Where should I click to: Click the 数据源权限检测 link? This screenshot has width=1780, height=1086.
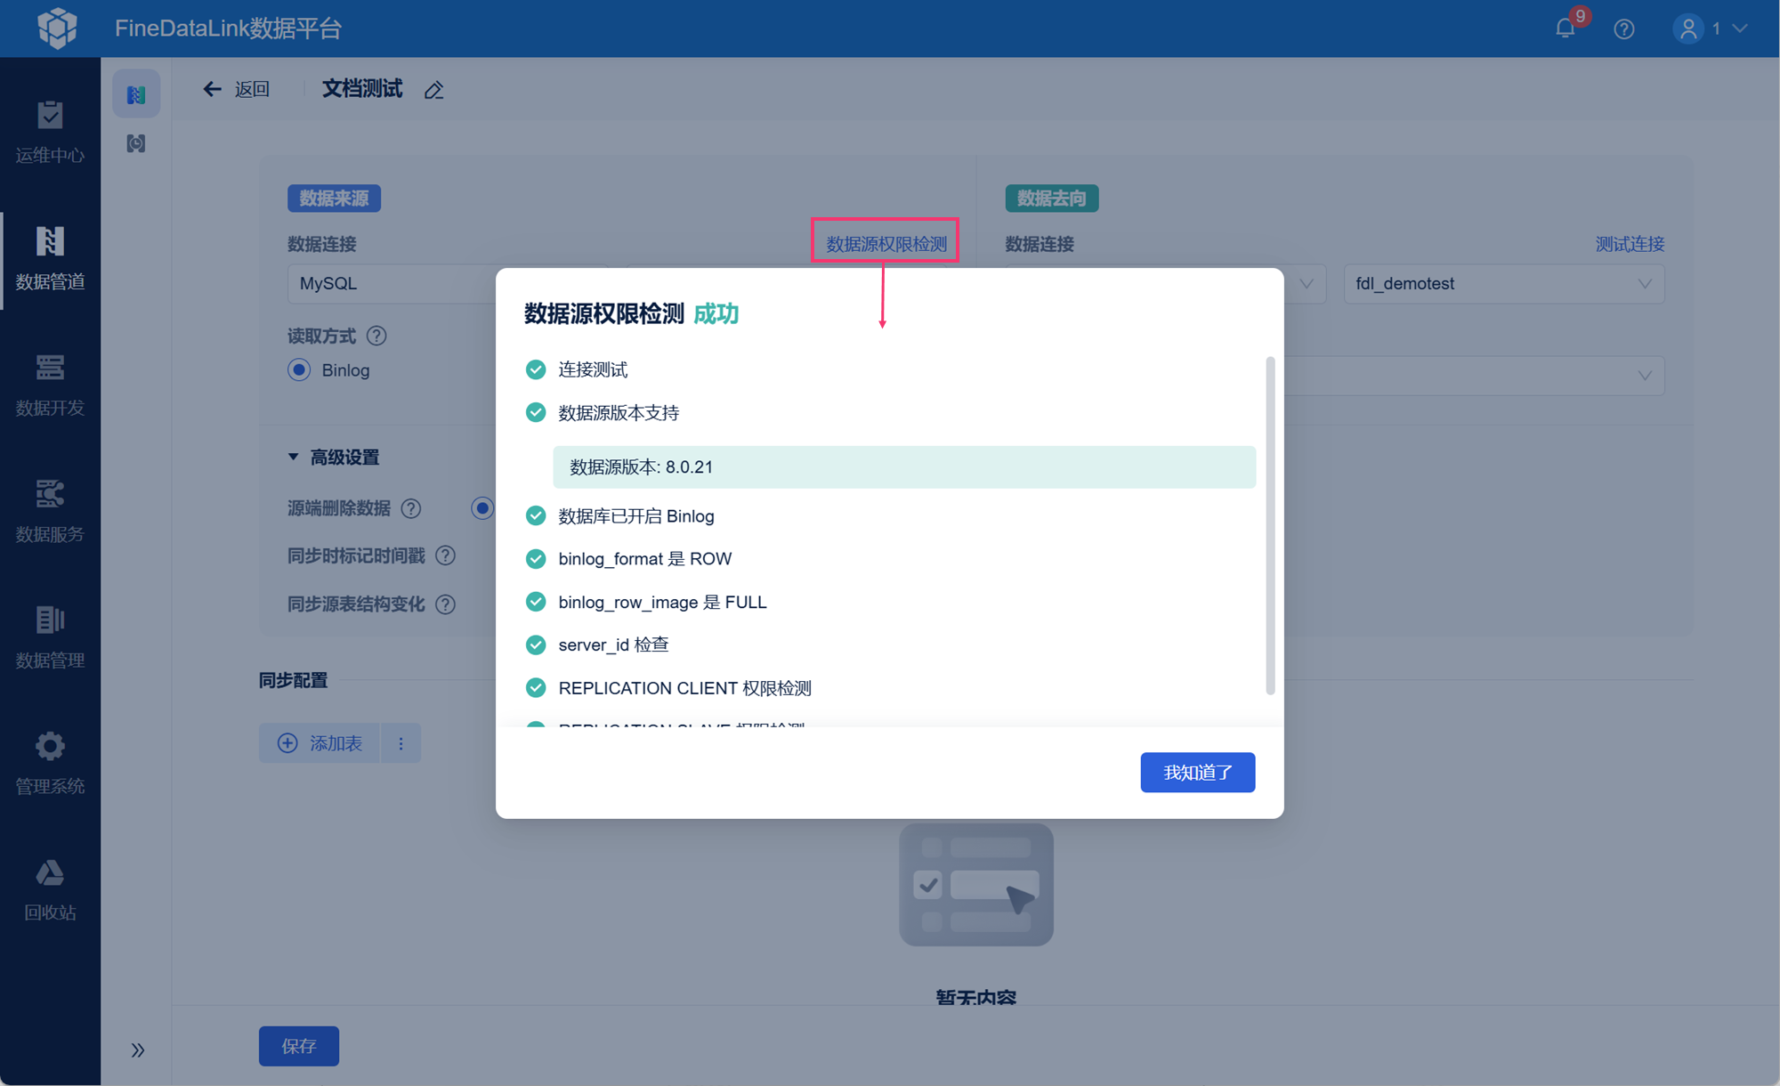click(886, 244)
